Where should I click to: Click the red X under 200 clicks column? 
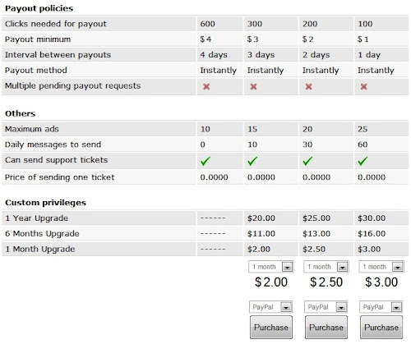(308, 87)
